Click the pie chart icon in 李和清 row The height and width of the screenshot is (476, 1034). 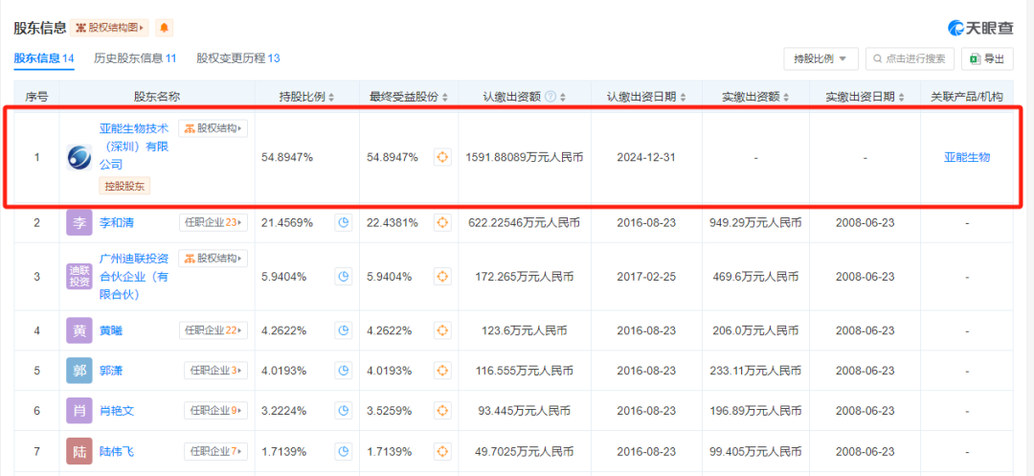click(x=344, y=223)
